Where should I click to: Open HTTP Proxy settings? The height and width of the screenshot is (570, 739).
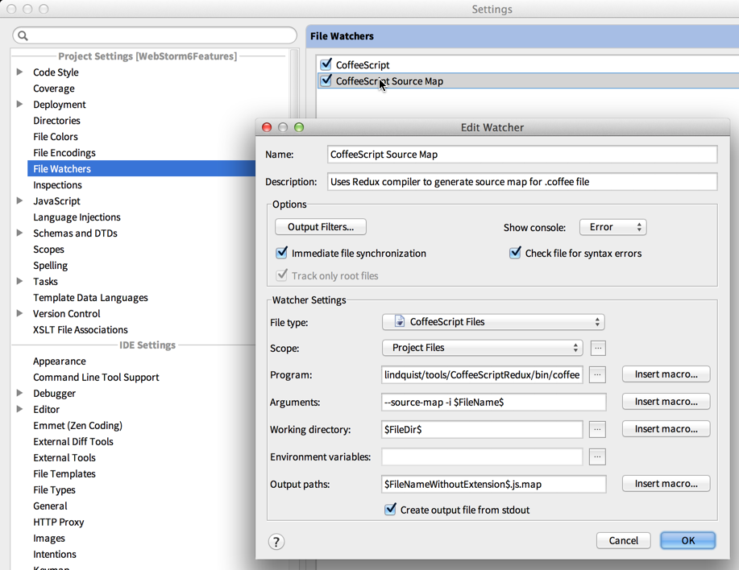coord(59,522)
